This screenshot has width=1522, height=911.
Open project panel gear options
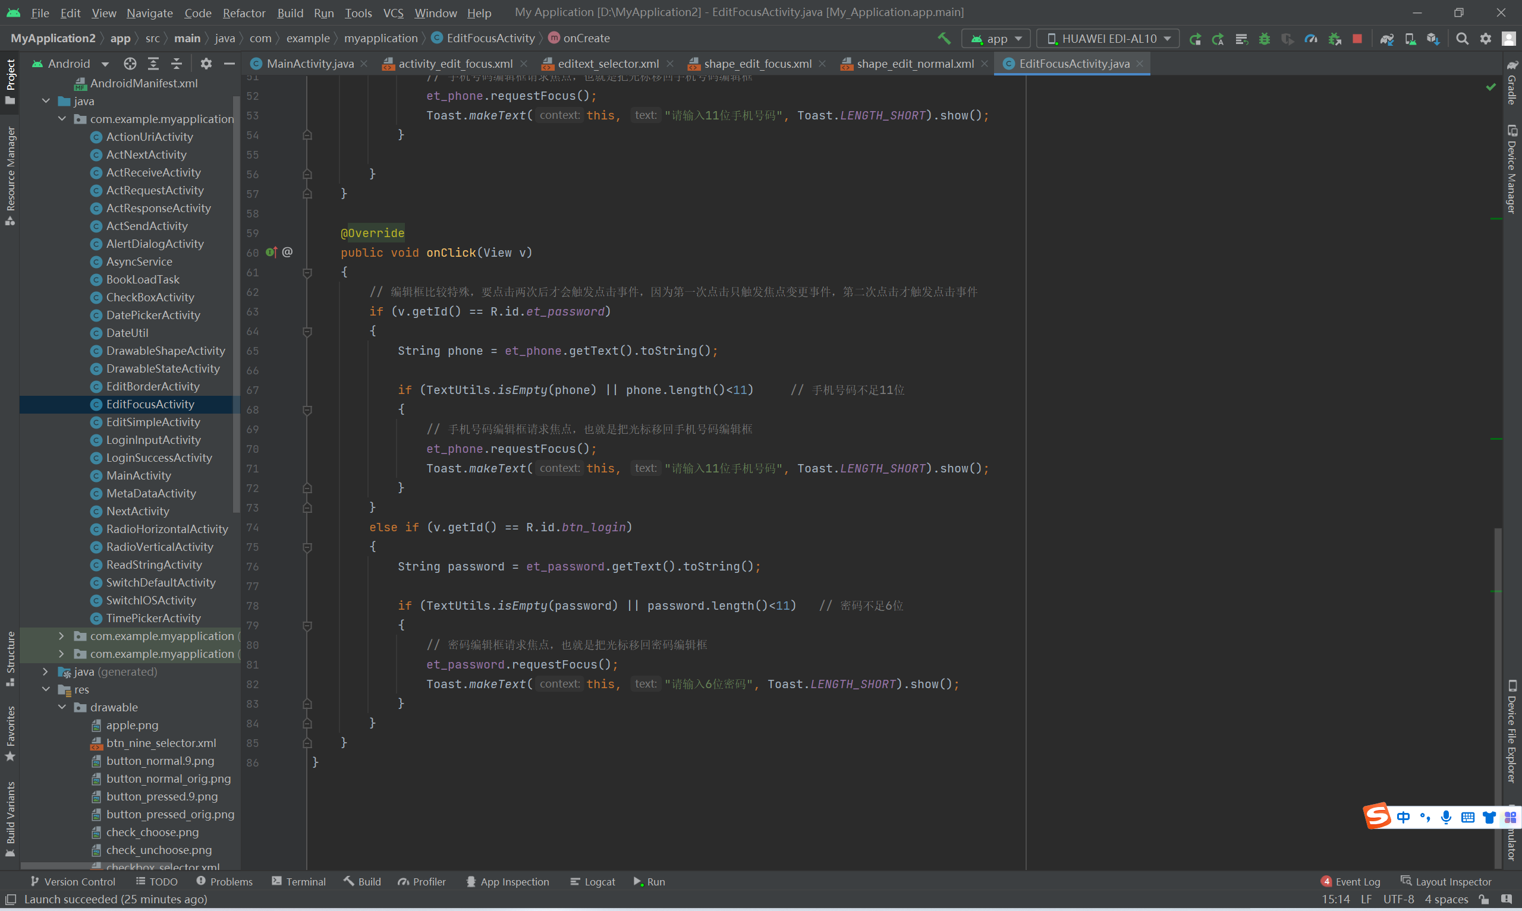(x=206, y=64)
